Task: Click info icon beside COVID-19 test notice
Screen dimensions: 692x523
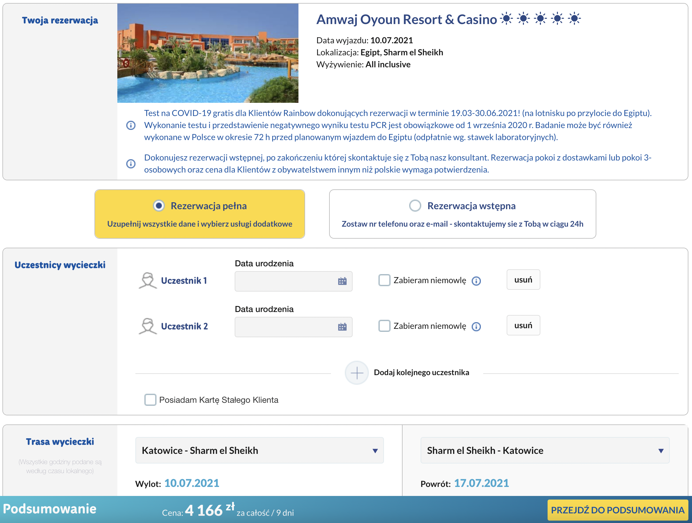Action: click(131, 125)
